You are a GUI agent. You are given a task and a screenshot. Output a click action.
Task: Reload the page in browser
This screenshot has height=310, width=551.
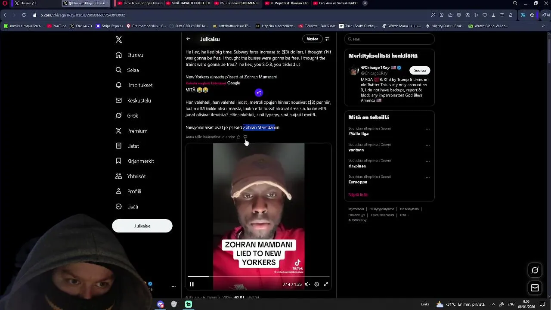click(x=24, y=15)
